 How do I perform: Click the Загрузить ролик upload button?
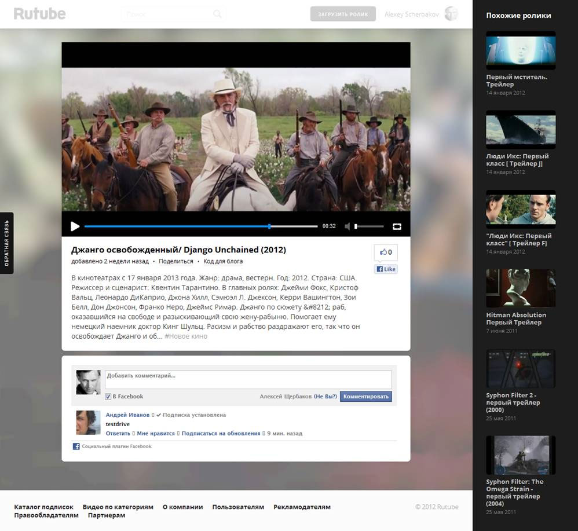(x=343, y=14)
